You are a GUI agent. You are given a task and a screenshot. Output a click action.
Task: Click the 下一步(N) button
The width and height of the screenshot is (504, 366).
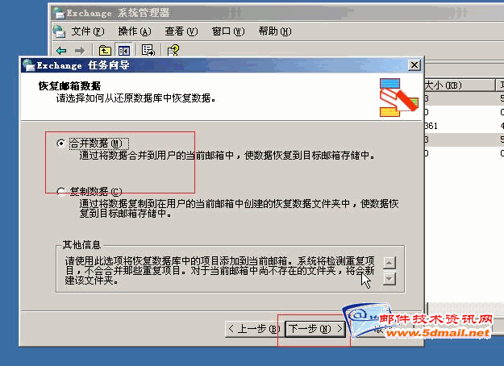pos(315,329)
